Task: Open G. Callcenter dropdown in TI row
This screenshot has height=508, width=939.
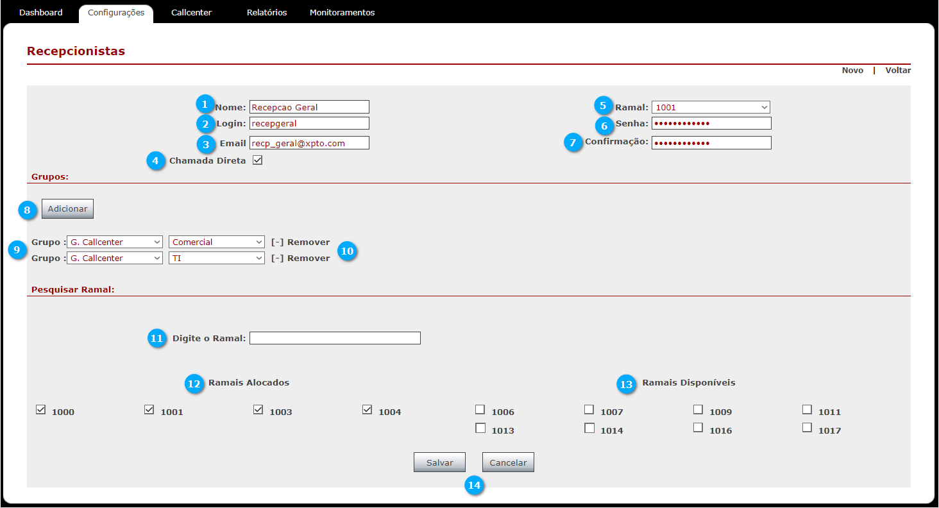Action: tap(115, 258)
